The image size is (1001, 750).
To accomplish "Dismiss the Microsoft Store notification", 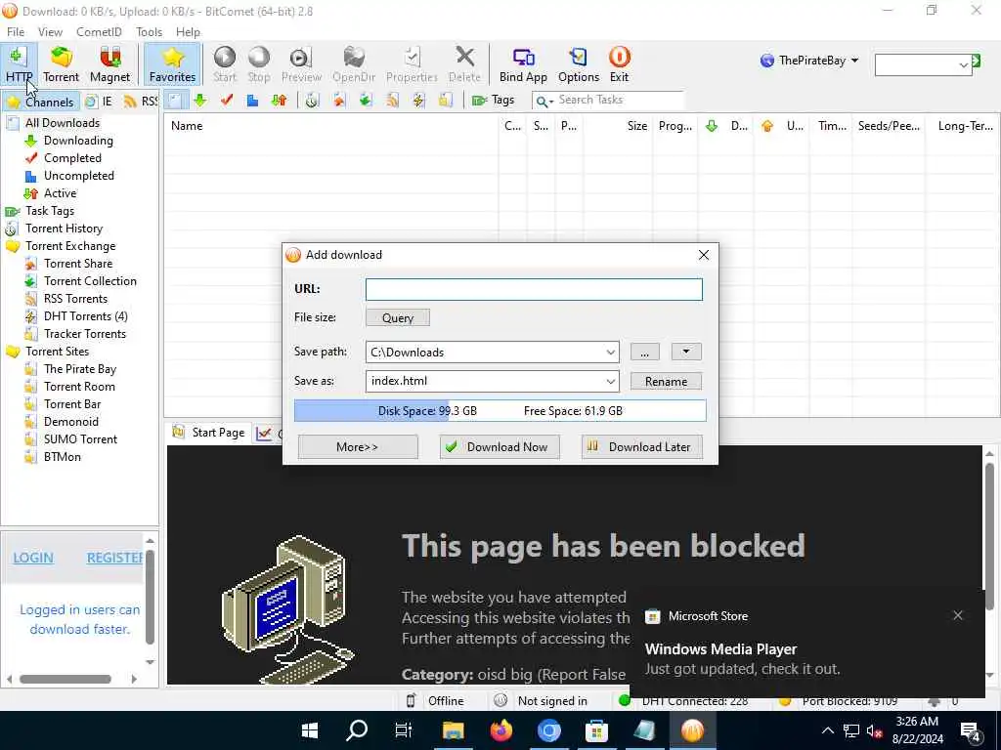I will point(958,615).
